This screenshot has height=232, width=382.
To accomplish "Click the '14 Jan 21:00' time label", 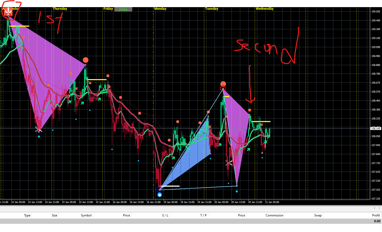I will click(52, 202).
